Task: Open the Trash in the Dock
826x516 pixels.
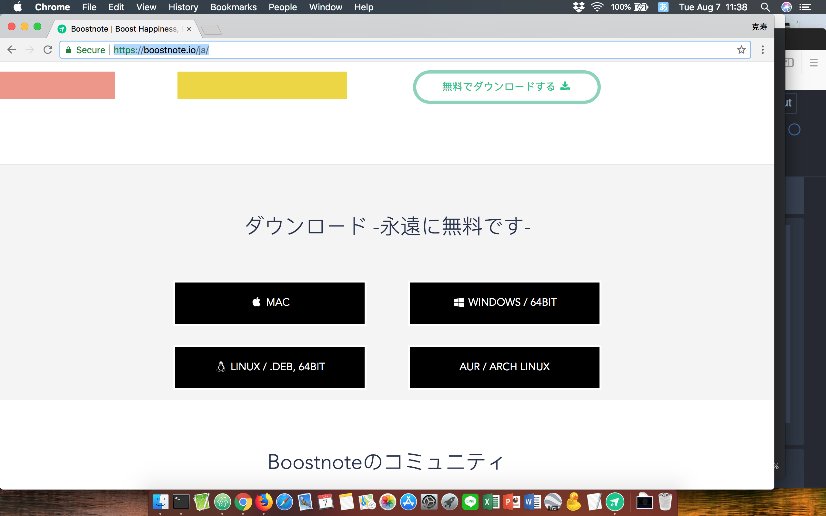Action: (x=665, y=502)
